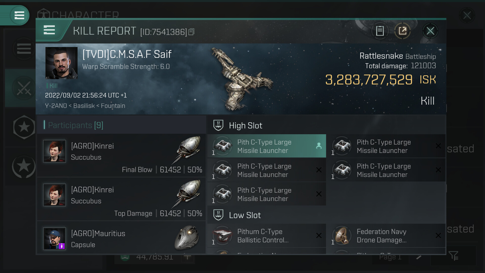Screen dimensions: 485x273
Task: Share the kill report externally
Action: click(x=402, y=31)
